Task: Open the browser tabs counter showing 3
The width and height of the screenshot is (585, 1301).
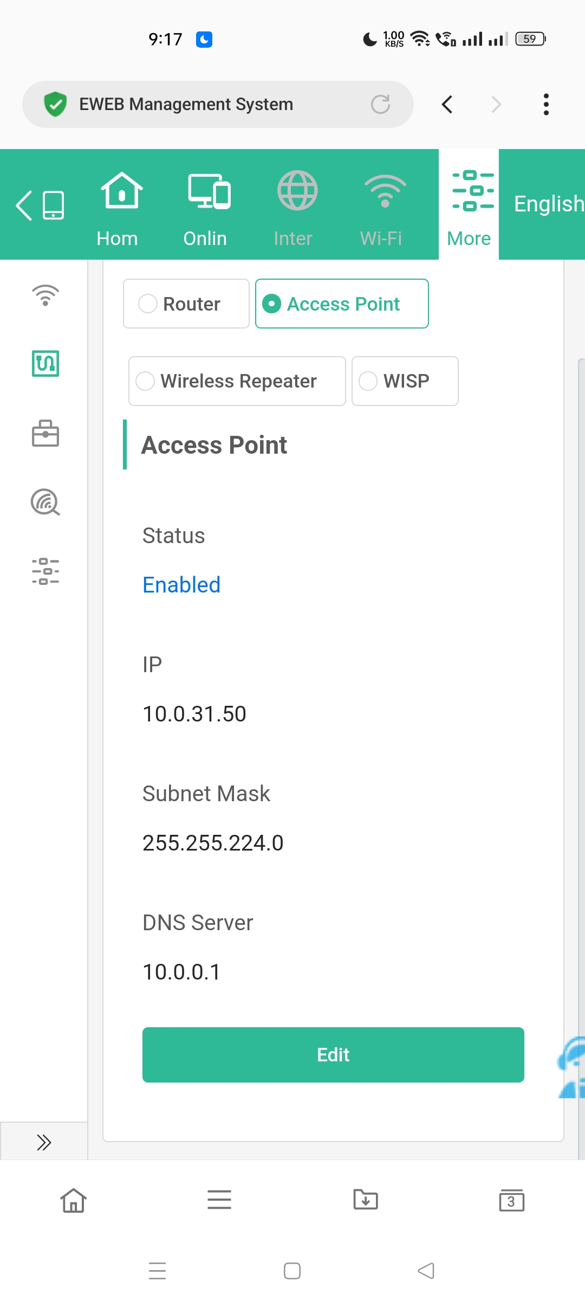Action: click(x=511, y=1200)
